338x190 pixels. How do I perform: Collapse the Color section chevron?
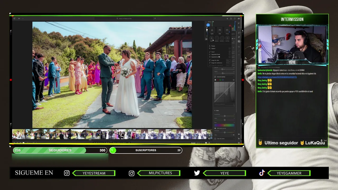[215, 111]
